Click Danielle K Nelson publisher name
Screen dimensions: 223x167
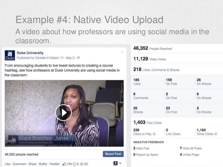pyautogui.click(x=47, y=58)
